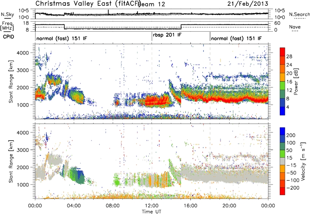Screen dimensions: 310x214
Task: Click velocity color bar value '-15'
Action: 291,165
